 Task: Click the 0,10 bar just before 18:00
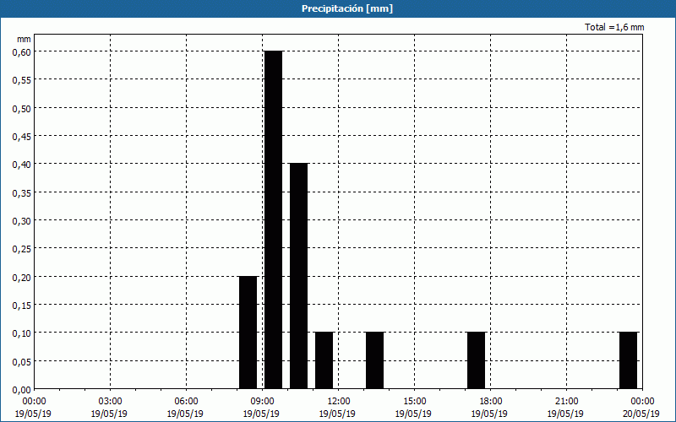(477, 360)
